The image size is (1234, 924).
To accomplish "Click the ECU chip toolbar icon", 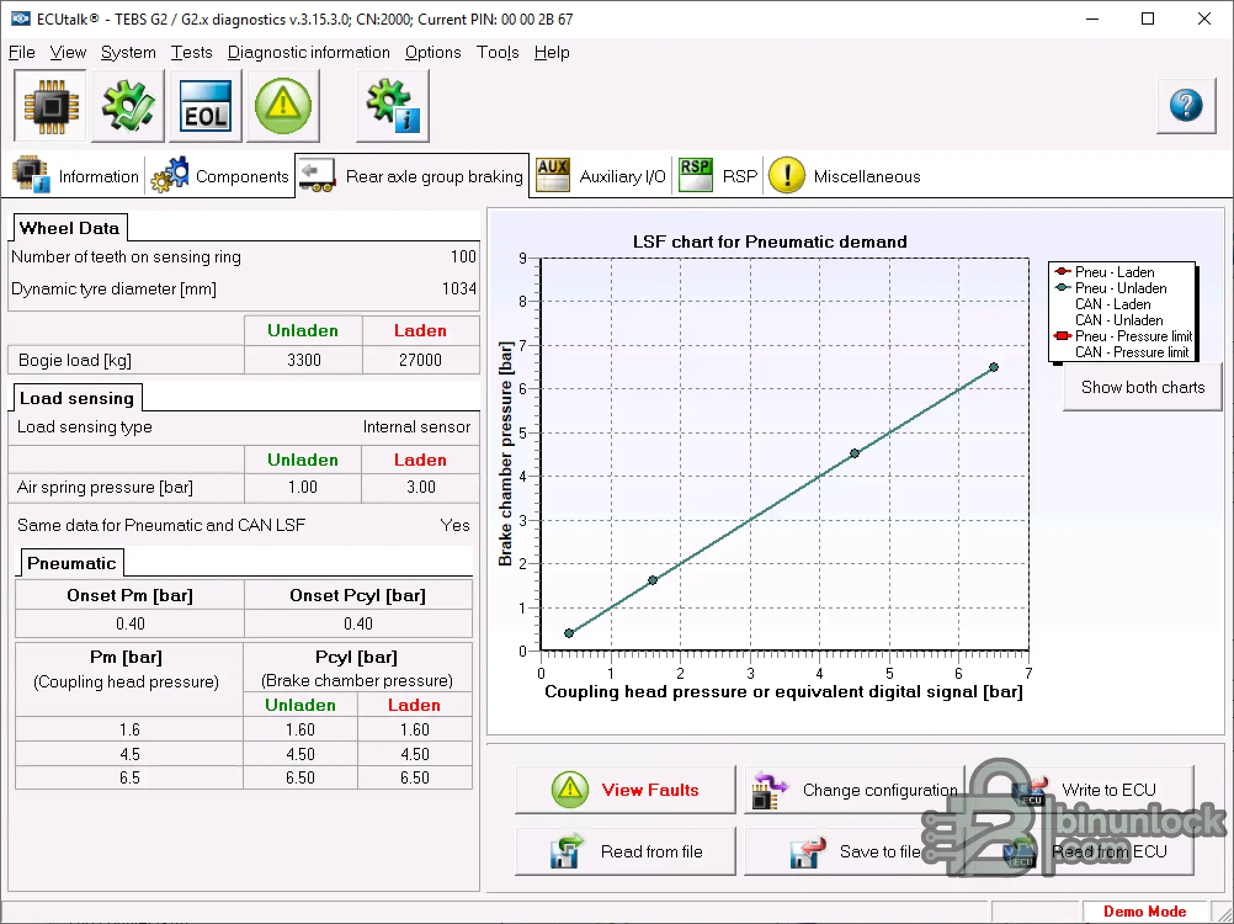I will pos(51,106).
